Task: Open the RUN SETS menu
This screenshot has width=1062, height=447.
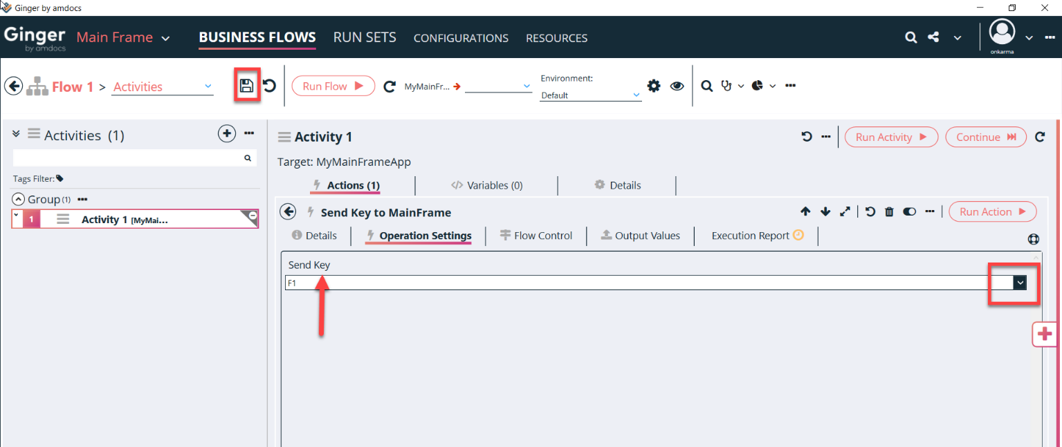Action: [x=365, y=37]
